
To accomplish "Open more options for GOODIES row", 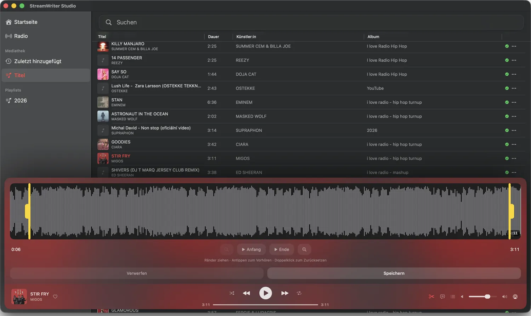I will point(514,144).
